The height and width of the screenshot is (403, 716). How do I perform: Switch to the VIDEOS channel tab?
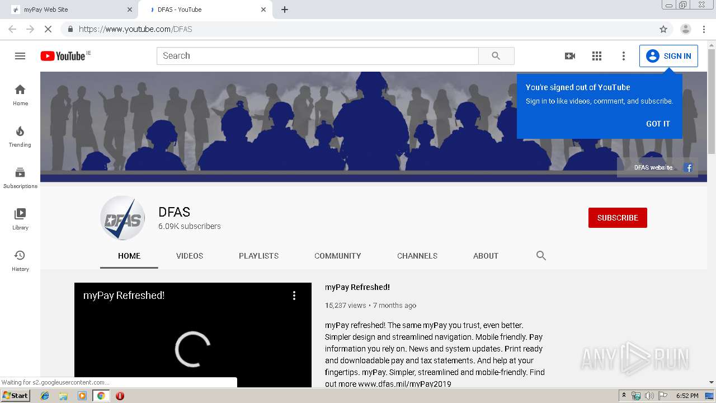[190, 256]
